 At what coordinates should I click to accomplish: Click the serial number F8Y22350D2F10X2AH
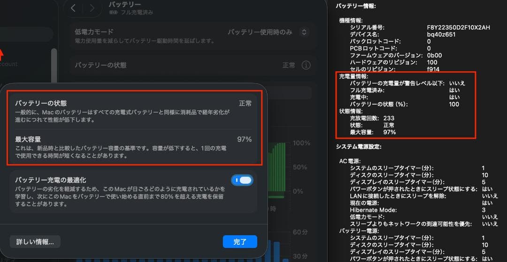click(458, 28)
